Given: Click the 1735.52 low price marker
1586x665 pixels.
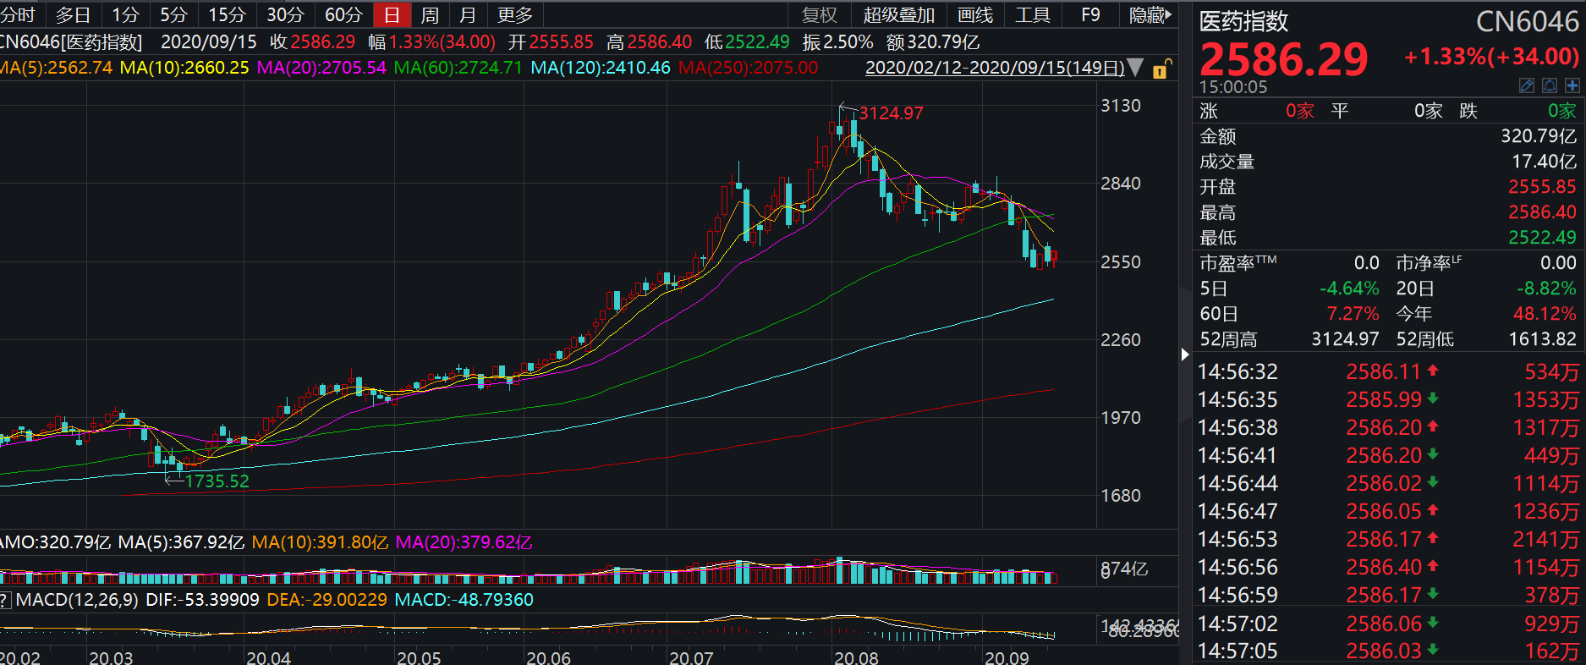Looking at the screenshot, I should pyautogui.click(x=217, y=481).
